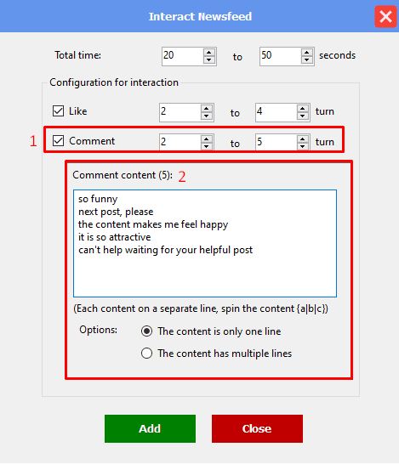This screenshot has height=464, width=399.
Task: Increase the Total time minimum value
Action: click(209, 53)
